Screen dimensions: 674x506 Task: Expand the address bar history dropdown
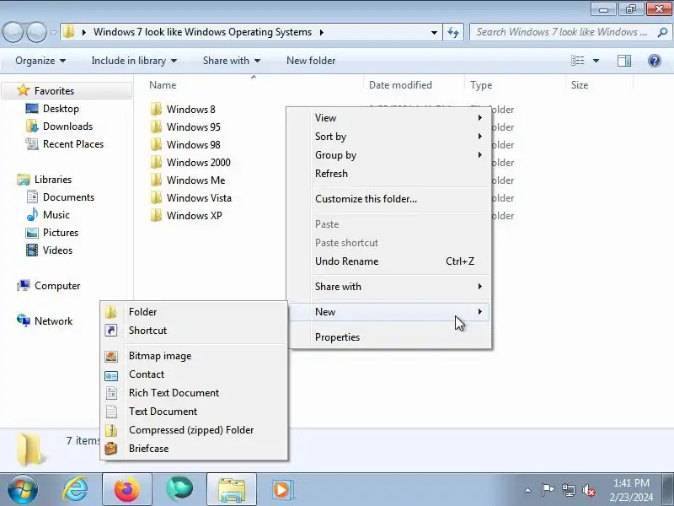(434, 32)
